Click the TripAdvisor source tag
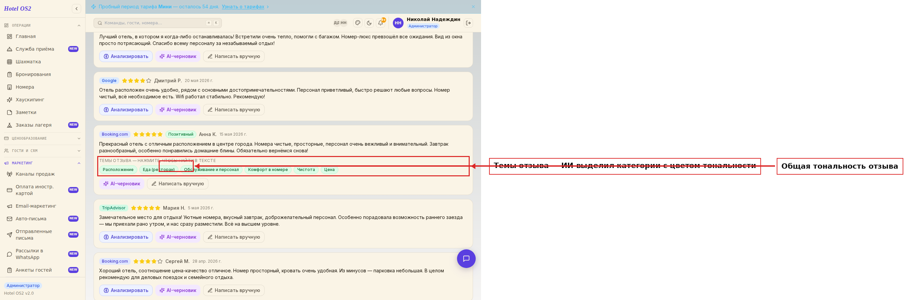The image size is (911, 300). click(114, 208)
